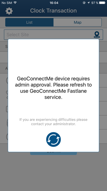Tap the rotation lock icon in status bar
Image resolution: width=107 pixels, height=191 pixels.
pos(84,3)
